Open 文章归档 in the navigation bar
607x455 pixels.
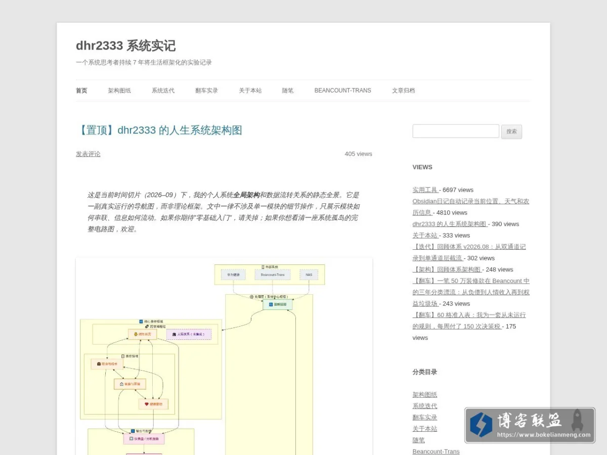(x=403, y=90)
